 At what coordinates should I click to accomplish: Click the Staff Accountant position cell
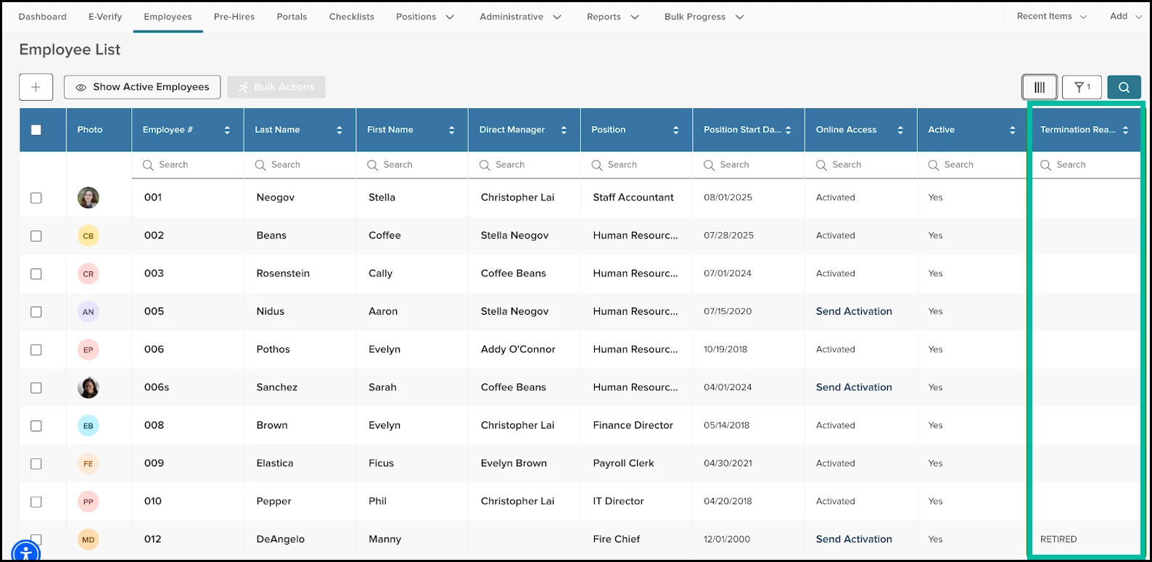[633, 197]
